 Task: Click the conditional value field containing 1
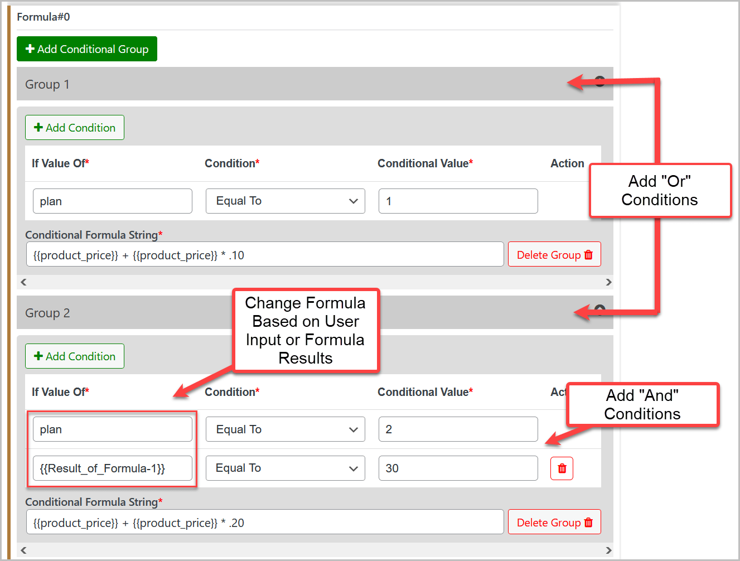coord(458,201)
